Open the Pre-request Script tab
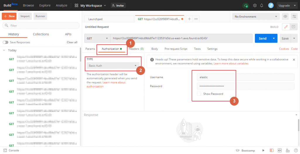The height and width of the screenshot is (154, 300). [176, 49]
